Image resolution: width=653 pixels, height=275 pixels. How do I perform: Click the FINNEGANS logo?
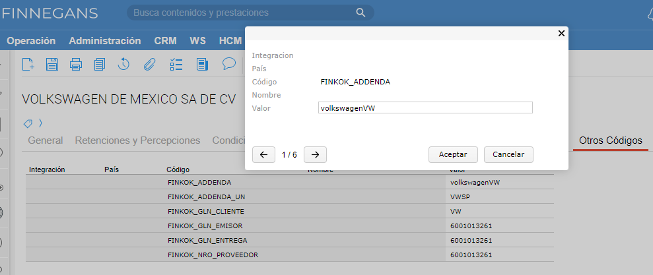50,13
